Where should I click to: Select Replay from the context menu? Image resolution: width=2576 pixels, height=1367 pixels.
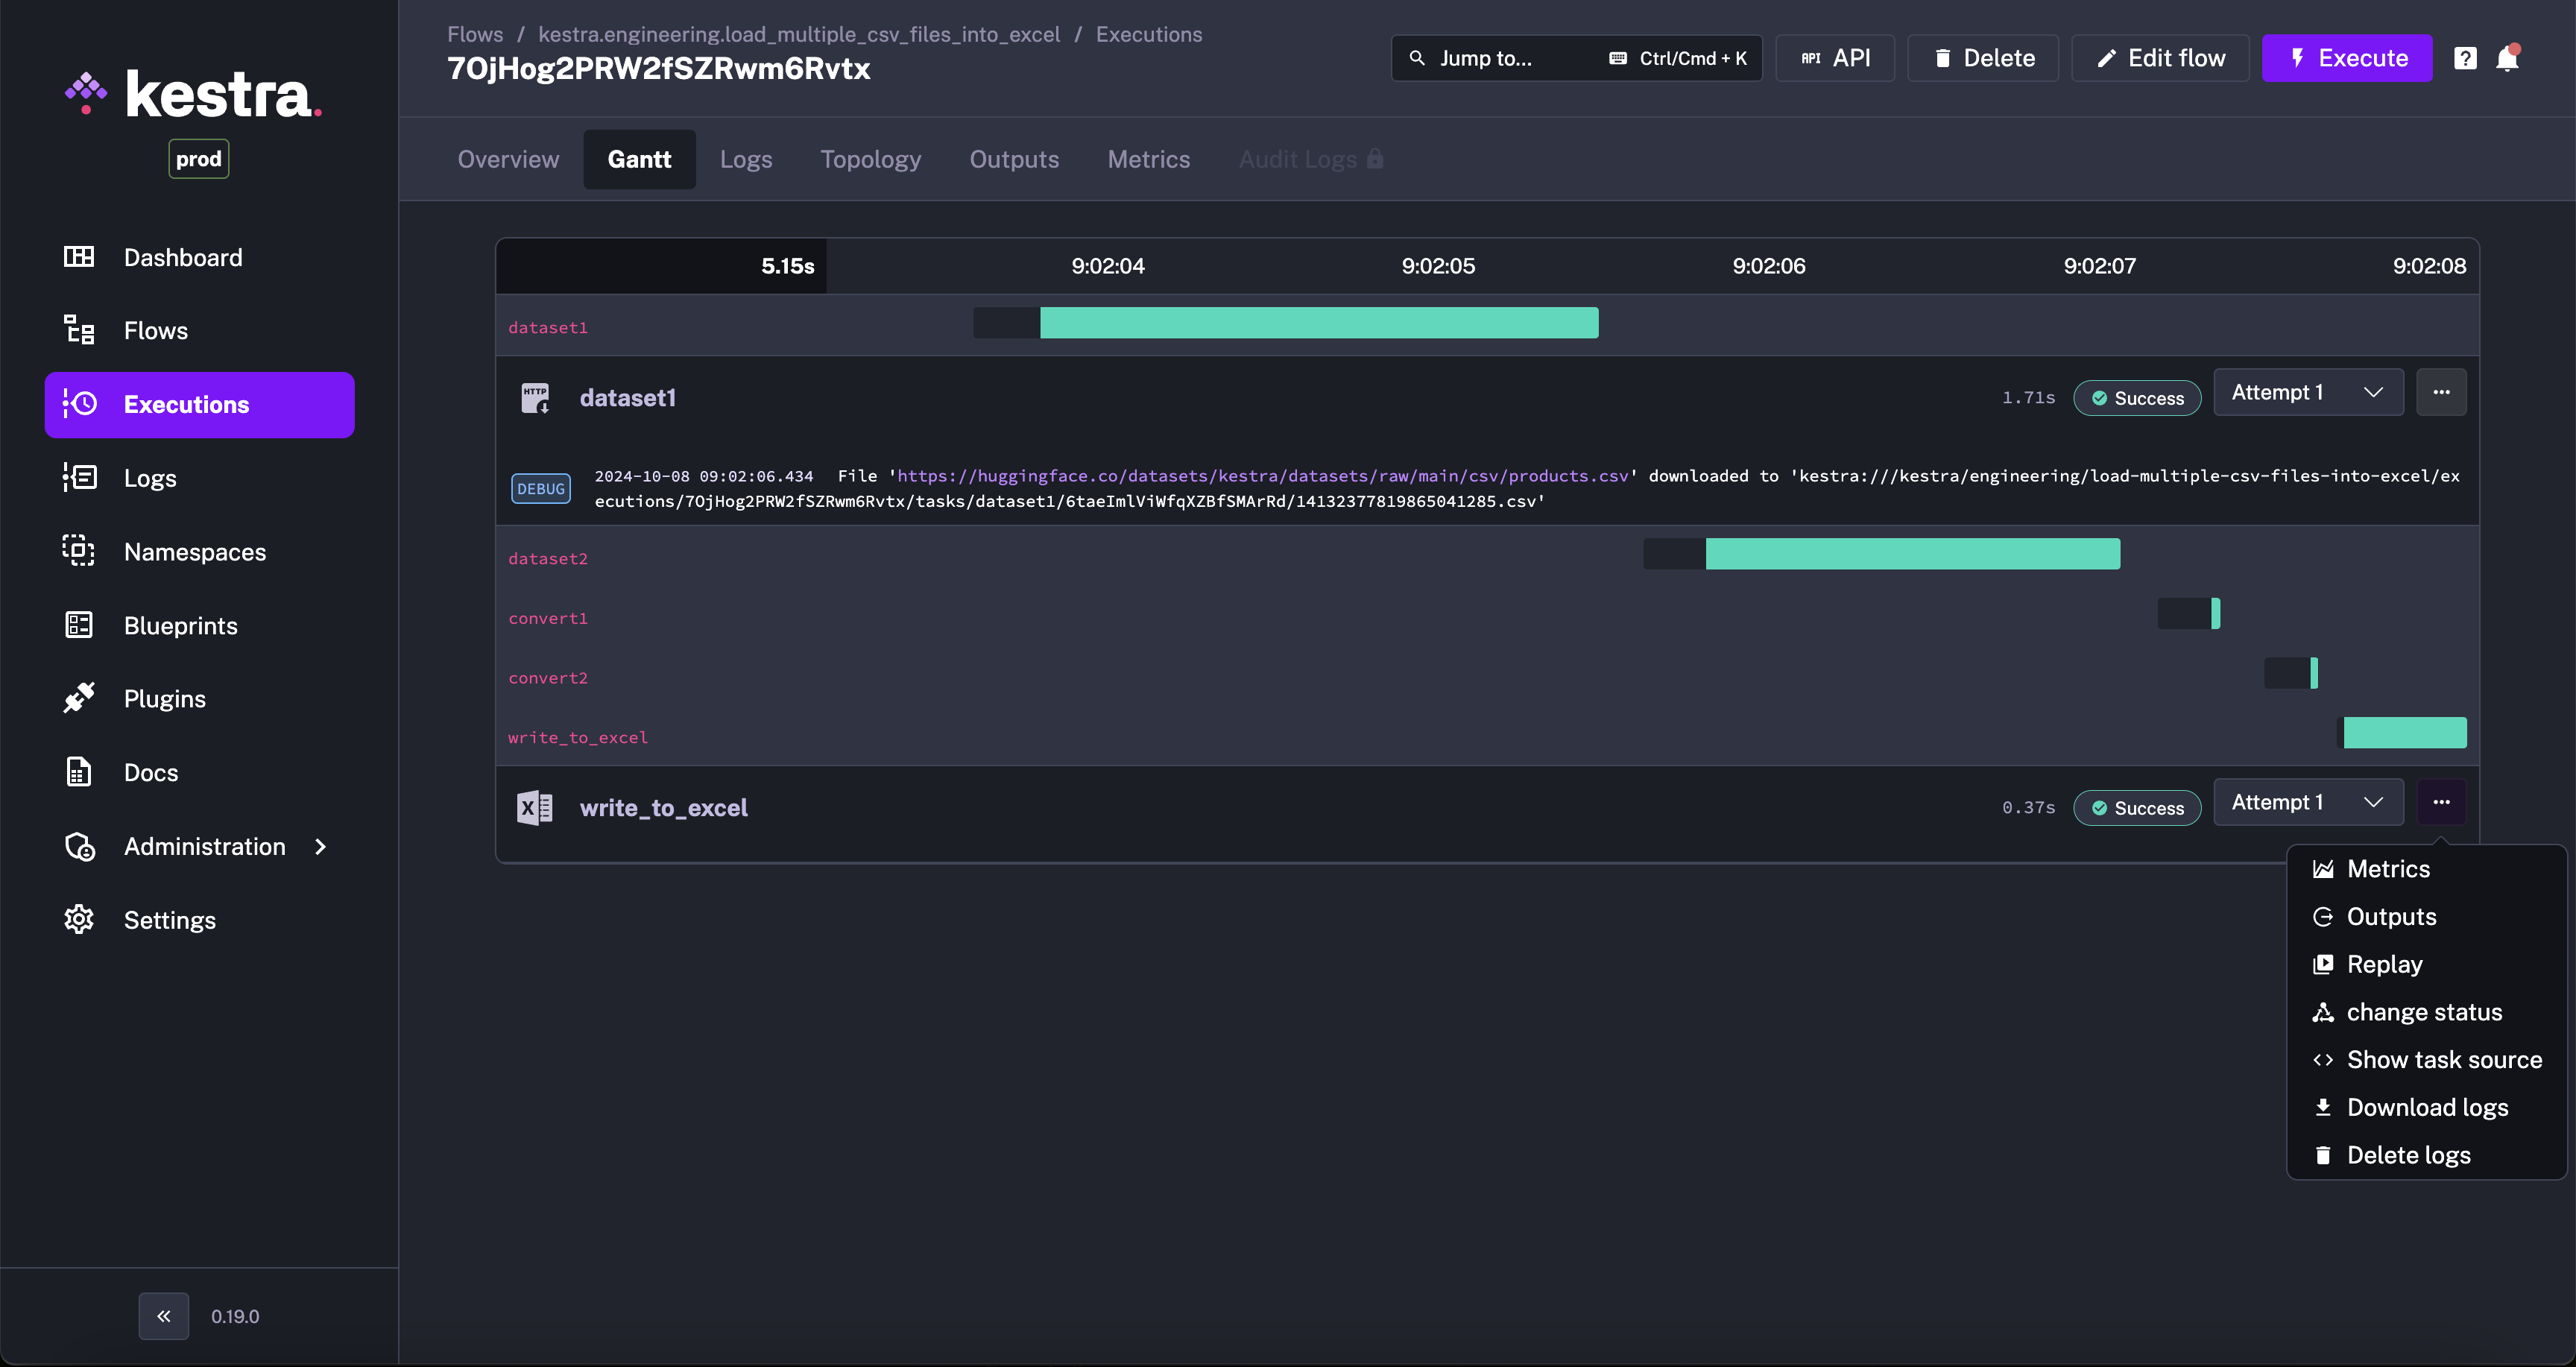(x=2384, y=964)
